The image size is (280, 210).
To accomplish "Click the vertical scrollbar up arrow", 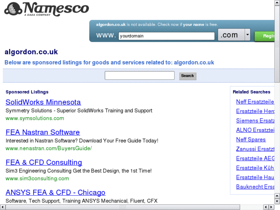I will coord(277,3).
